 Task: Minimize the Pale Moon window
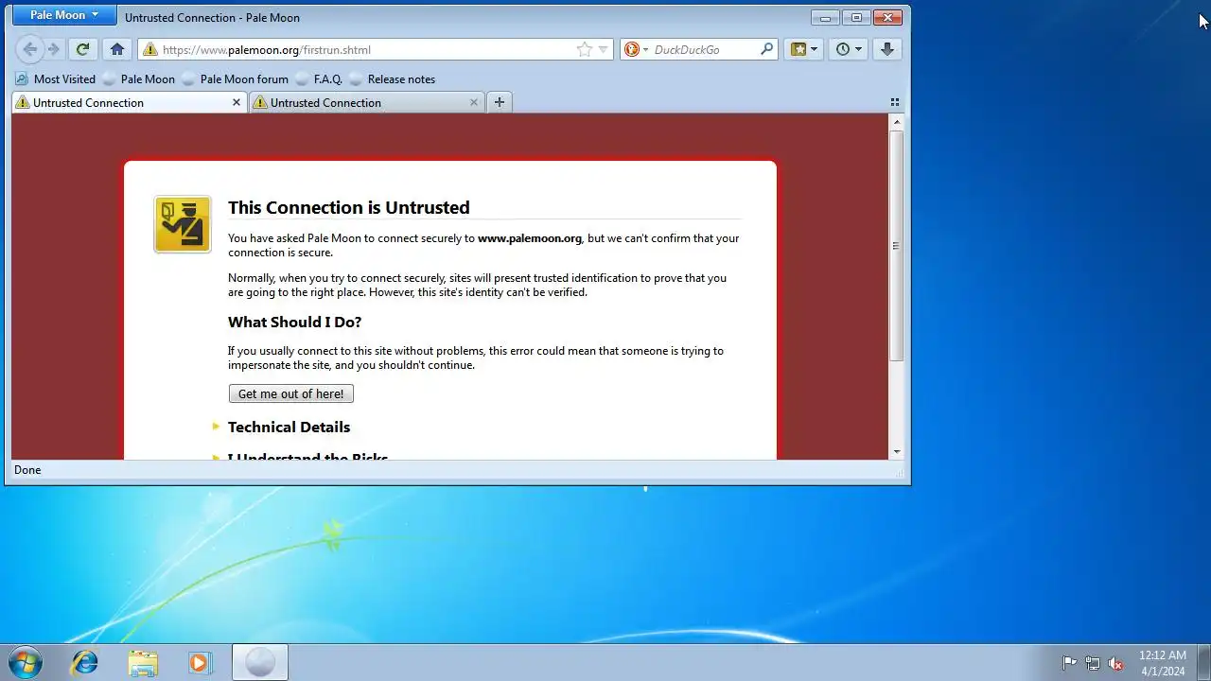click(825, 17)
